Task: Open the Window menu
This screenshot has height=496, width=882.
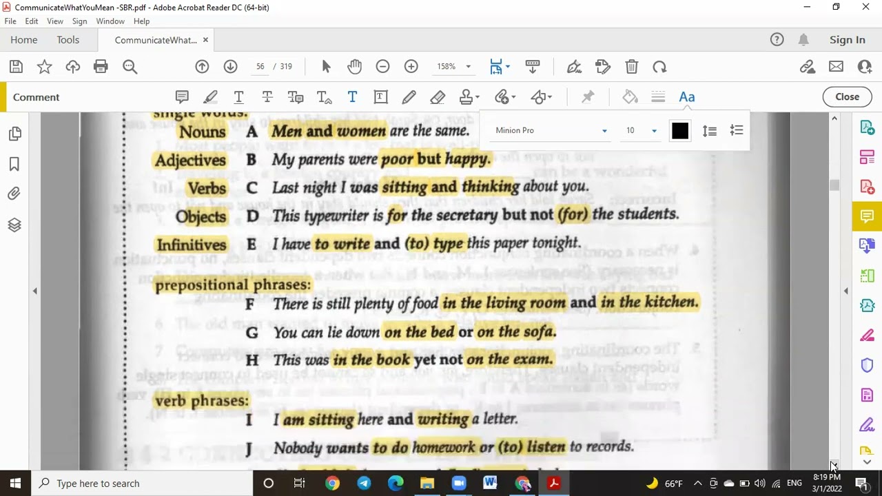Action: point(110,21)
